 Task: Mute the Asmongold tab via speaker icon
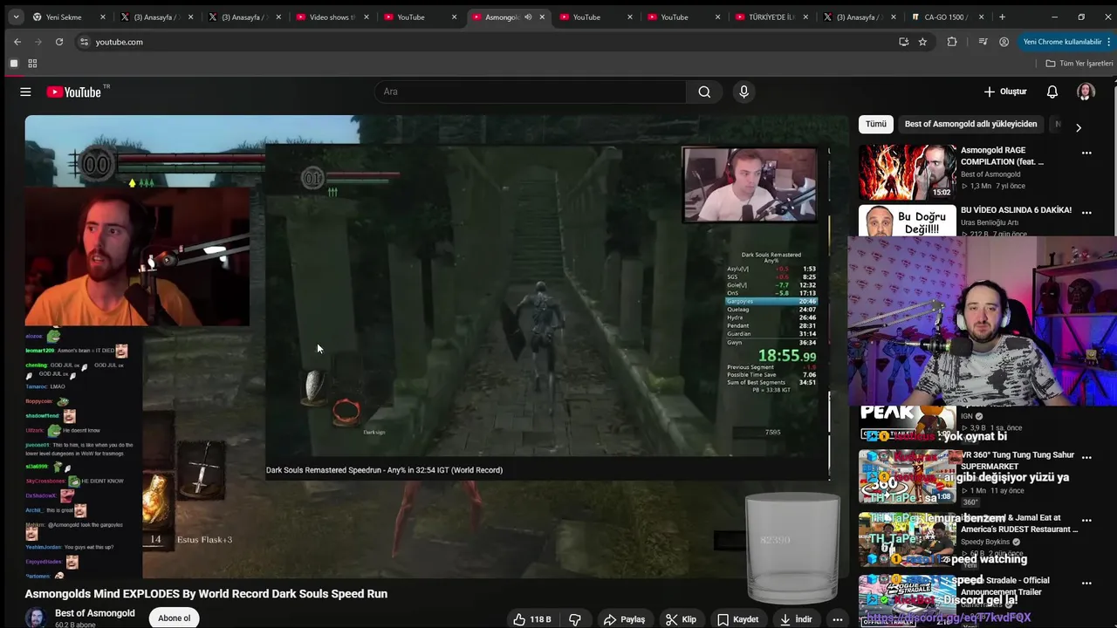528,17
